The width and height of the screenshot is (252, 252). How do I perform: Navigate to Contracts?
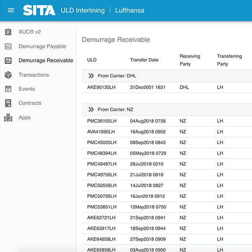point(30,103)
